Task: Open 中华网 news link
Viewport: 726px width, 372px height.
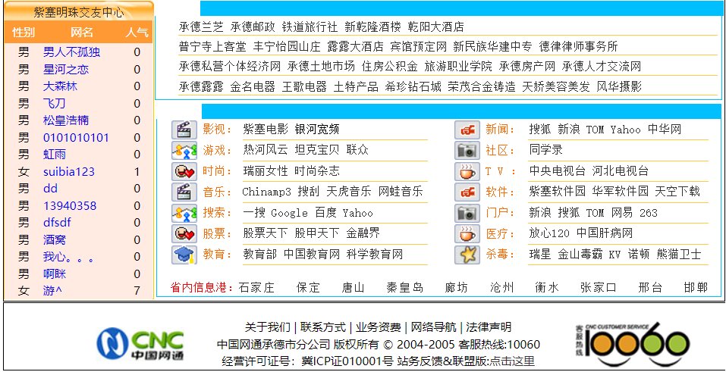Action: 665,129
